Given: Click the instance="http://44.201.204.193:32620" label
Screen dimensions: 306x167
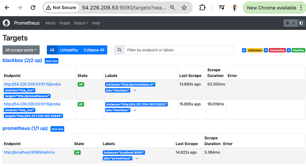Looking at the screenshot, I should [x=136, y=104].
